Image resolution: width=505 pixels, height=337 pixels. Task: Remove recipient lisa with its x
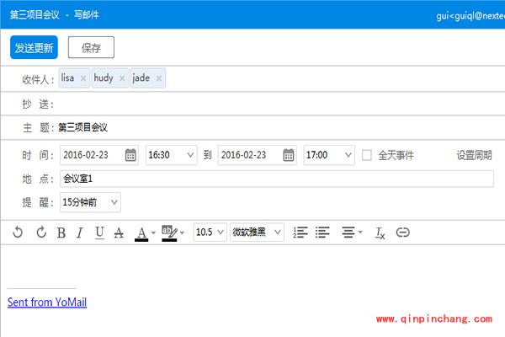[83, 78]
